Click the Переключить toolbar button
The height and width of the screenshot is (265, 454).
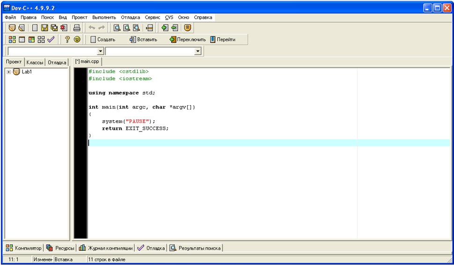click(x=188, y=39)
